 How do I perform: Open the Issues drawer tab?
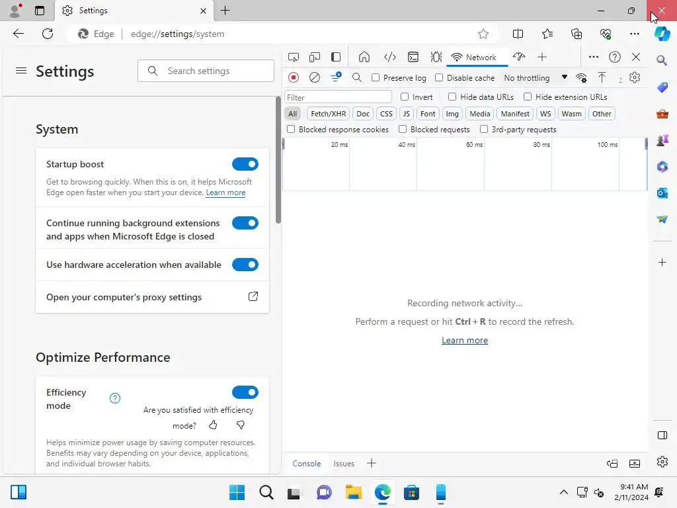tap(344, 464)
